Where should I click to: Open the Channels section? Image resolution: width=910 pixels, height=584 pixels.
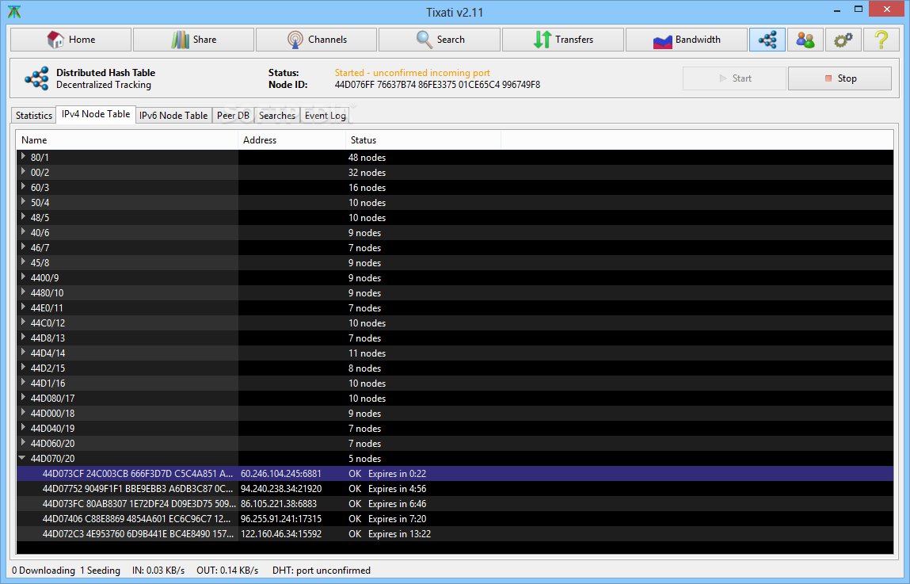(x=316, y=40)
